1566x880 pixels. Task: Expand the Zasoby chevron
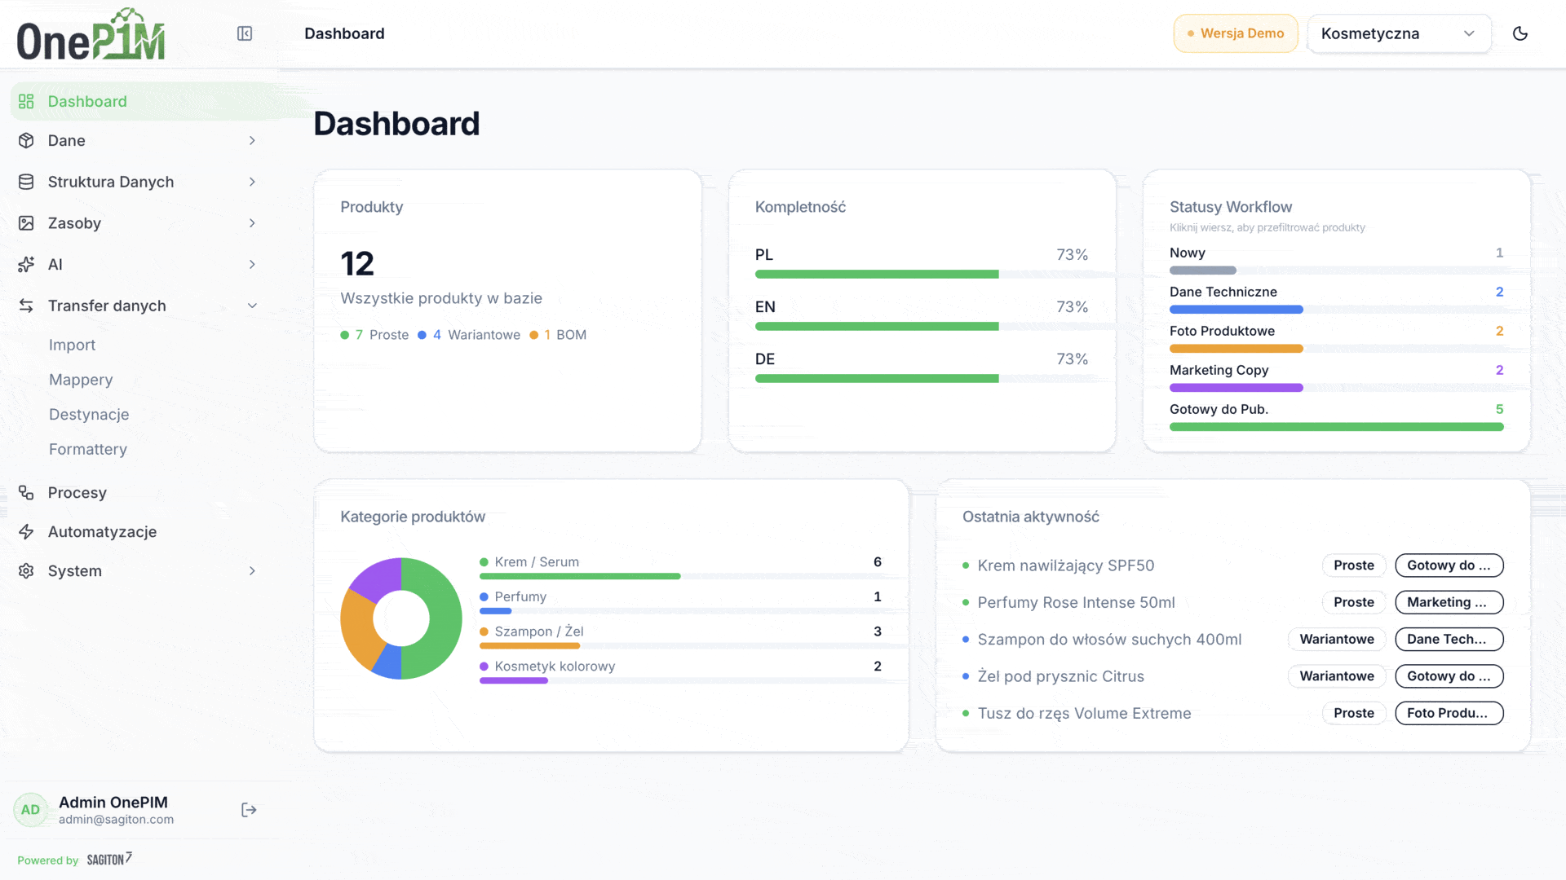click(x=252, y=223)
